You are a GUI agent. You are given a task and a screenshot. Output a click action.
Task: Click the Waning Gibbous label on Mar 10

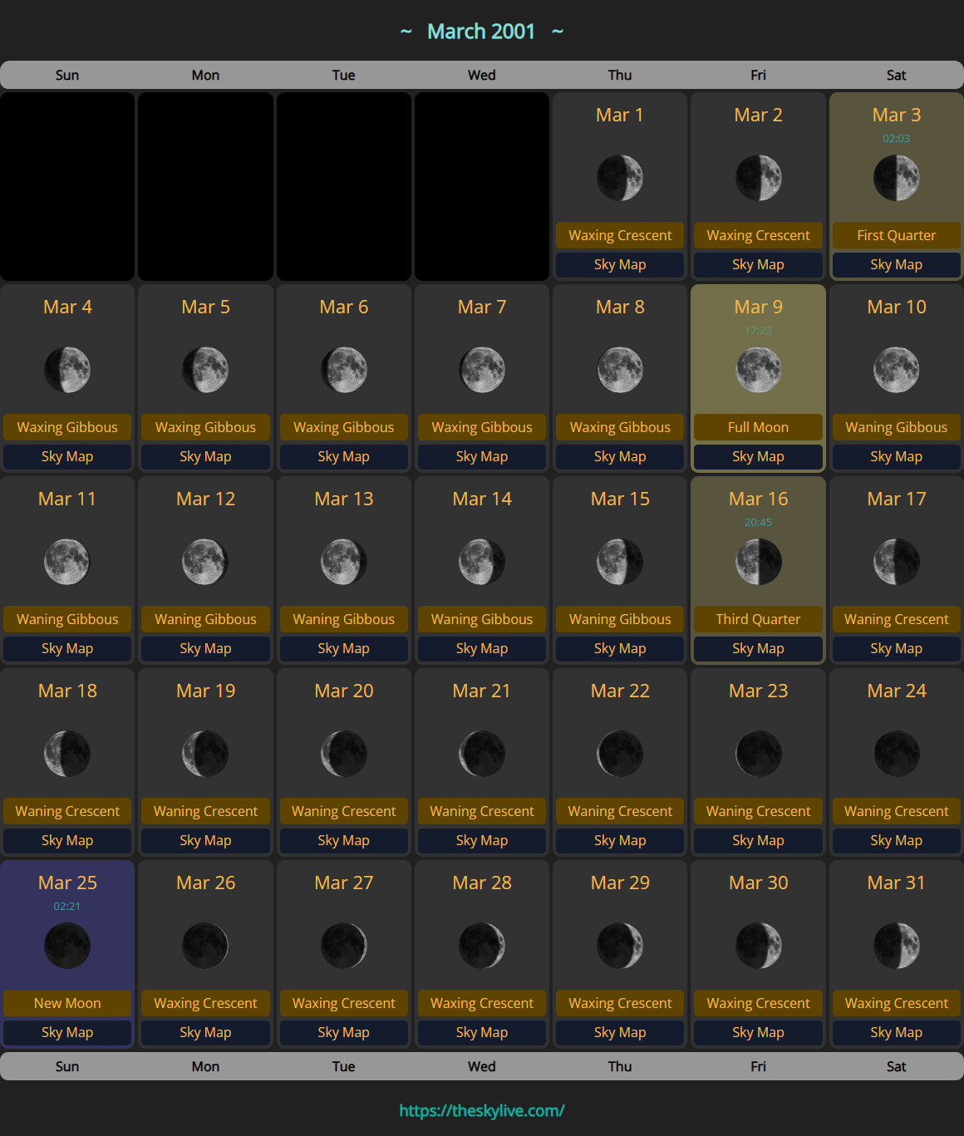pyautogui.click(x=896, y=427)
